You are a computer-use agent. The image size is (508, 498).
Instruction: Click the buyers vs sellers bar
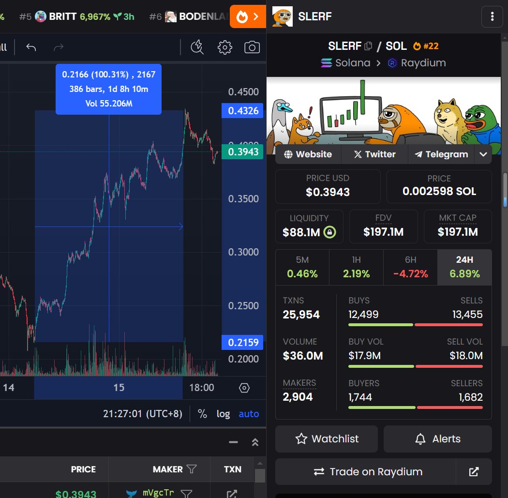[415, 407]
